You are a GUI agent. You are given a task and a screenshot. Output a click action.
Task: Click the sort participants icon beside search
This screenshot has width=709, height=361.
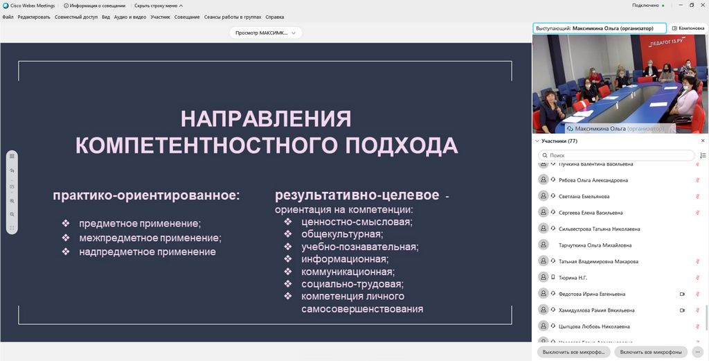click(x=703, y=155)
